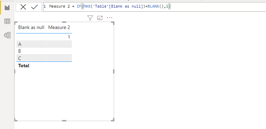Click the Total row label
The image size is (266, 129).
[24, 66]
